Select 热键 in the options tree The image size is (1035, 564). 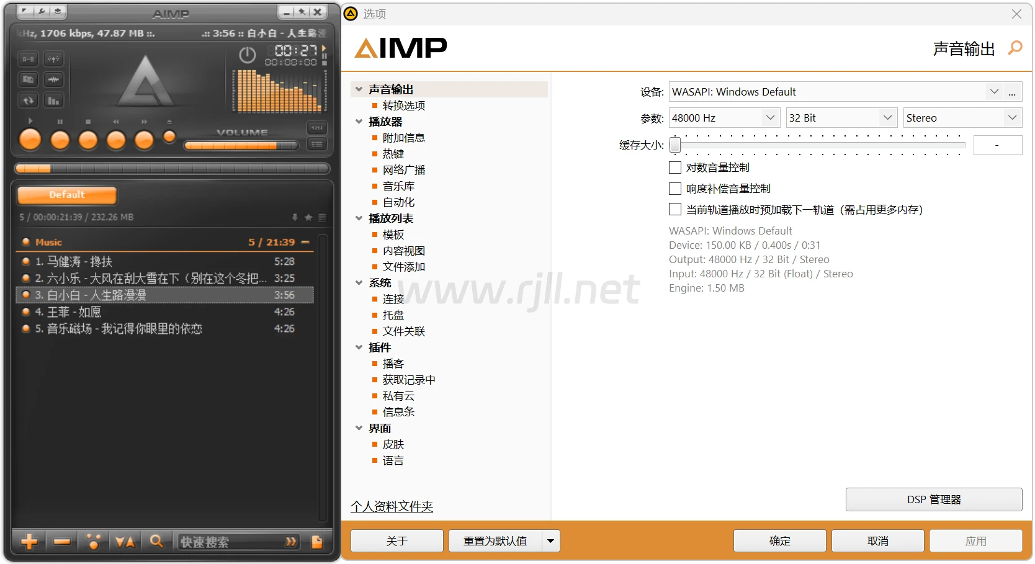393,154
